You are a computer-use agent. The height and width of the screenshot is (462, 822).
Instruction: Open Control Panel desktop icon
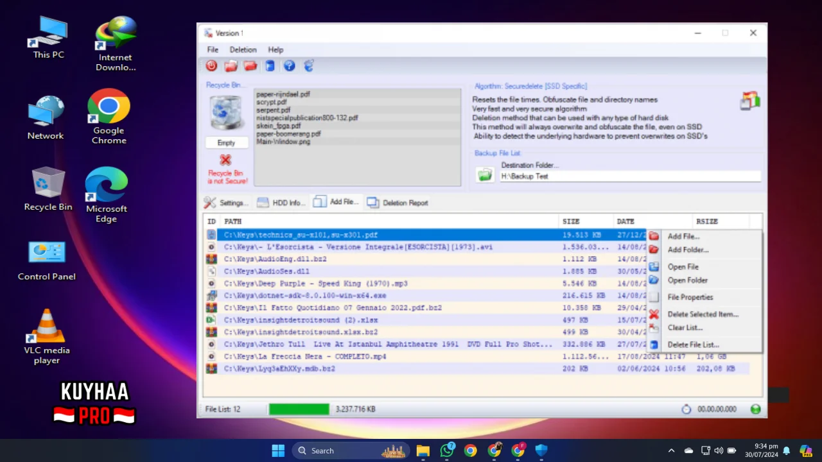tap(47, 261)
